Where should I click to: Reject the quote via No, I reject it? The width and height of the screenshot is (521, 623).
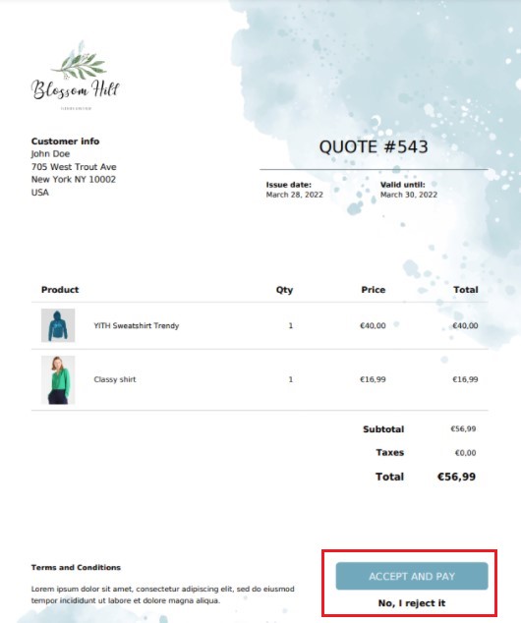tap(412, 603)
